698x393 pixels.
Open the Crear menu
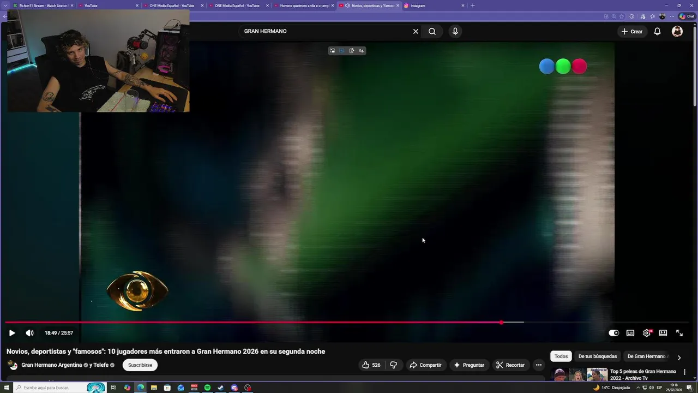coord(631,31)
